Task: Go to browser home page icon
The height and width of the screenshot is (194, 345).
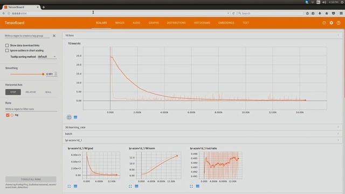Action: click(x=327, y=13)
